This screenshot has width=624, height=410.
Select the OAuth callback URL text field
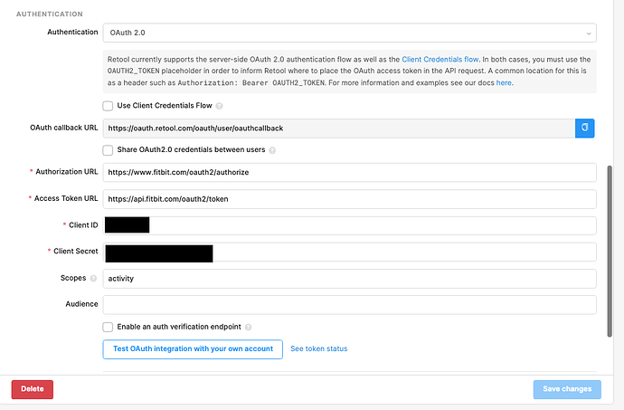tap(338, 129)
